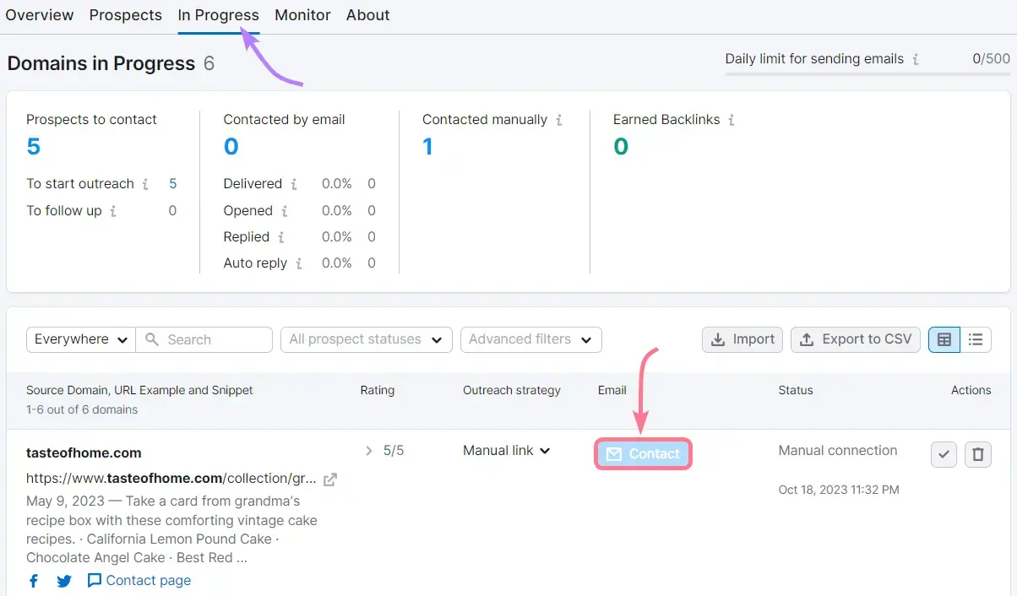The width and height of the screenshot is (1017, 596).
Task: Open the Everywhere filter dropdown
Action: [x=79, y=339]
